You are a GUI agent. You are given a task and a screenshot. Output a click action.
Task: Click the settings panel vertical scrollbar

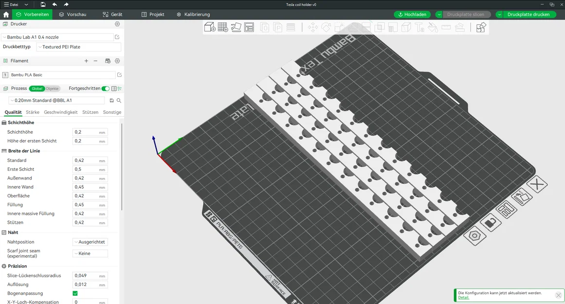click(122, 166)
